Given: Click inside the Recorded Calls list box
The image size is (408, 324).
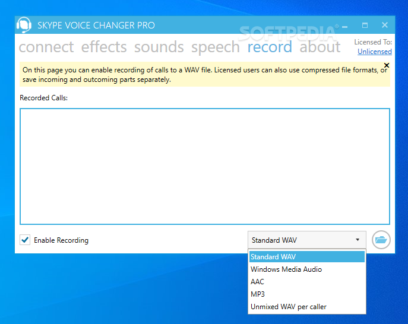Looking at the screenshot, I should click(x=205, y=166).
